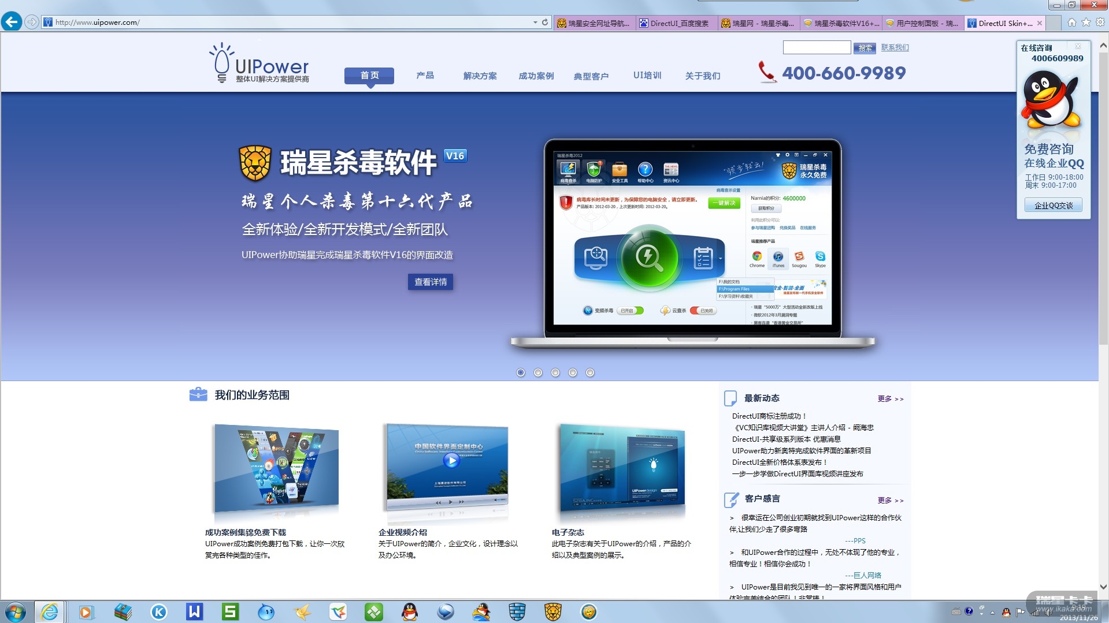
Task: Switch to the 瑞星网 - 瑞星杀毒 browser tab
Action: (x=758, y=23)
